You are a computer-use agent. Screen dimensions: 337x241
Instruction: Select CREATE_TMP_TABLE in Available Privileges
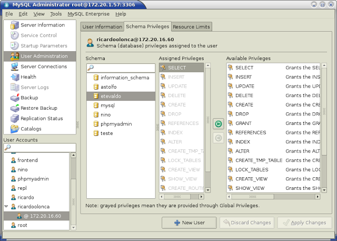pyautogui.click(x=274, y=160)
